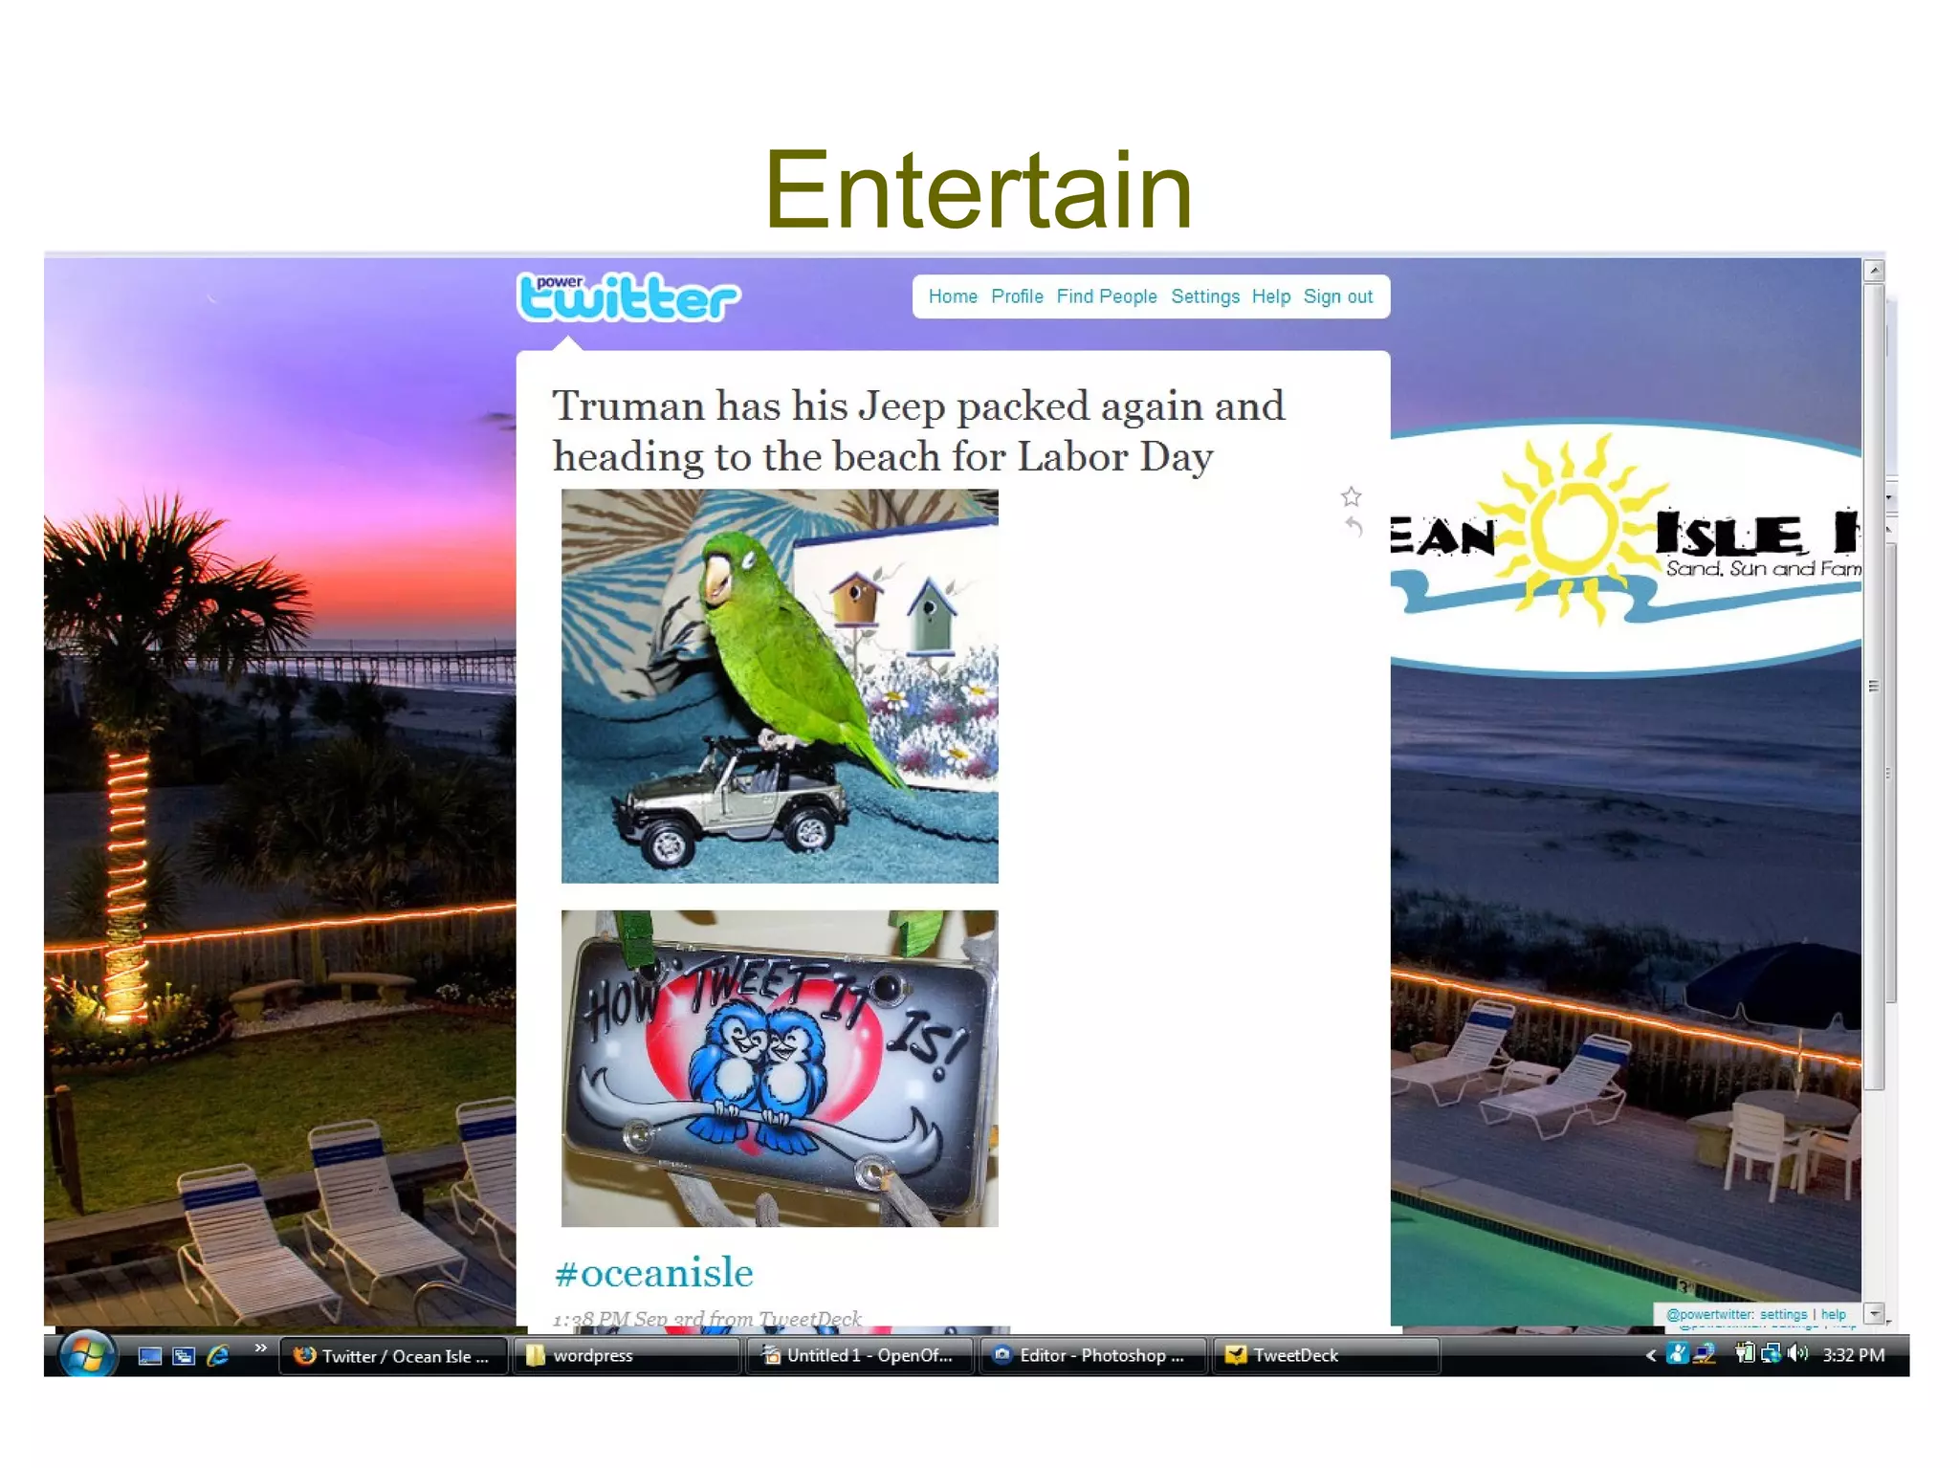Screen dimensions: 1959x1468
Task: Click the favorite star icon on tweet
Action: [1351, 496]
